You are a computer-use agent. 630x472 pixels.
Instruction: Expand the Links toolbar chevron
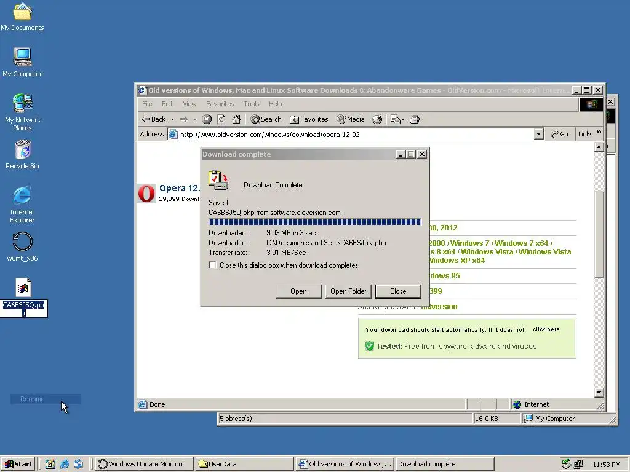point(599,132)
